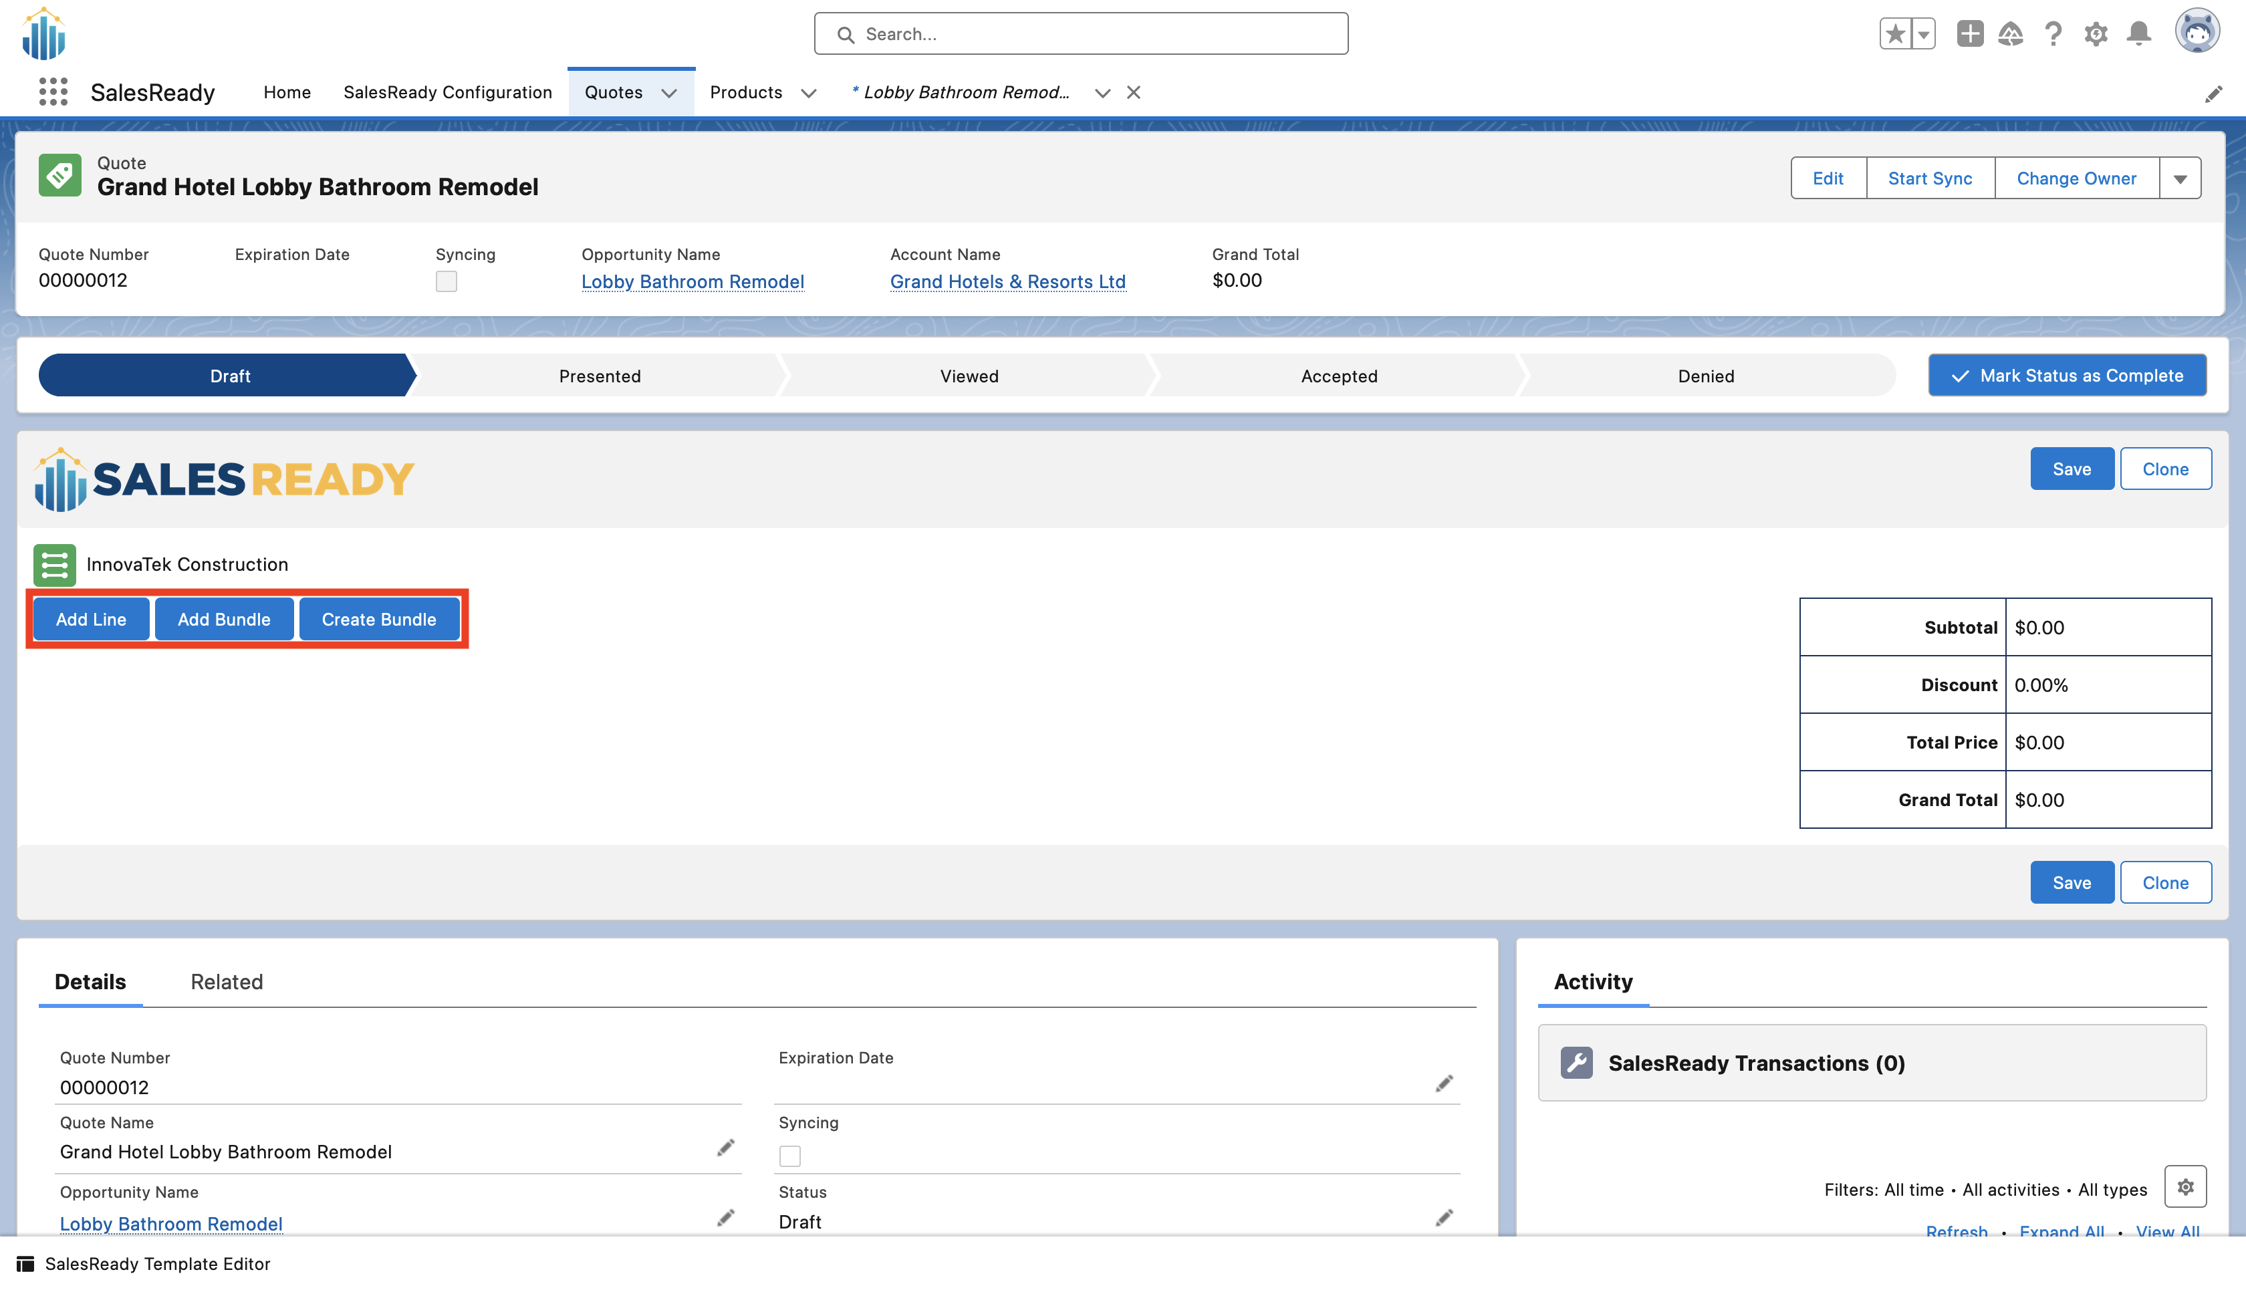Open the Setup gear icon

click(2096, 35)
